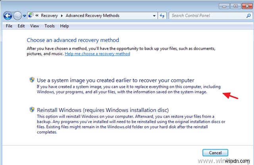Image resolution: width=254 pixels, height=165 pixels.
Task: Choose Use a system image you created earlier
Action: (x=115, y=80)
